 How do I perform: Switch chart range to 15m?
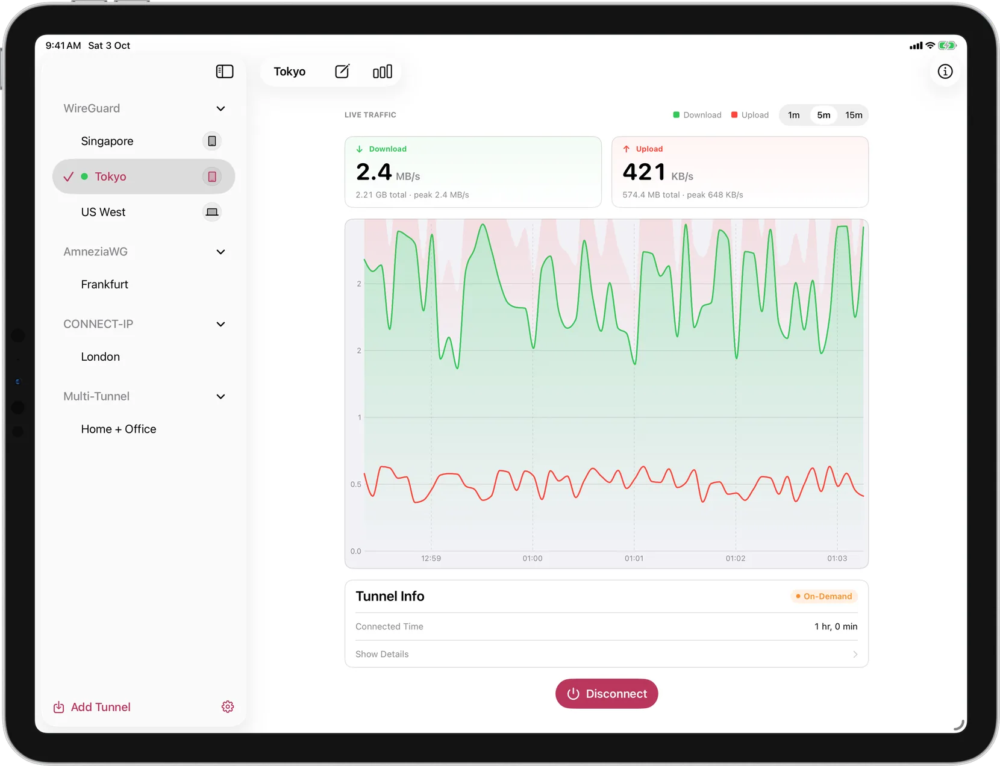[x=854, y=115]
